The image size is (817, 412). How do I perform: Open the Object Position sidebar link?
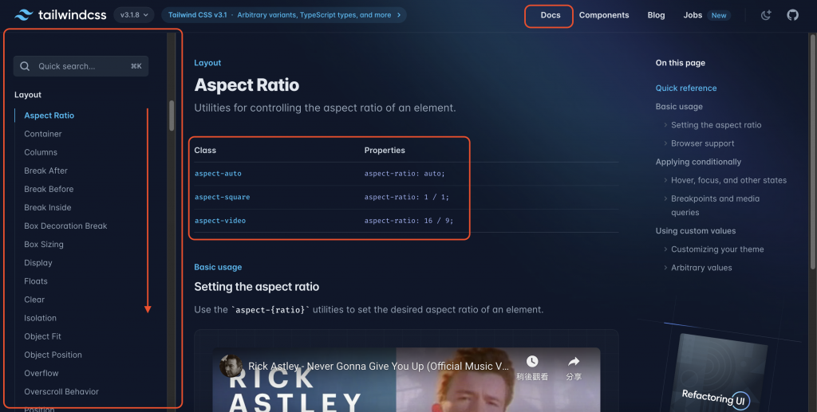tap(53, 355)
